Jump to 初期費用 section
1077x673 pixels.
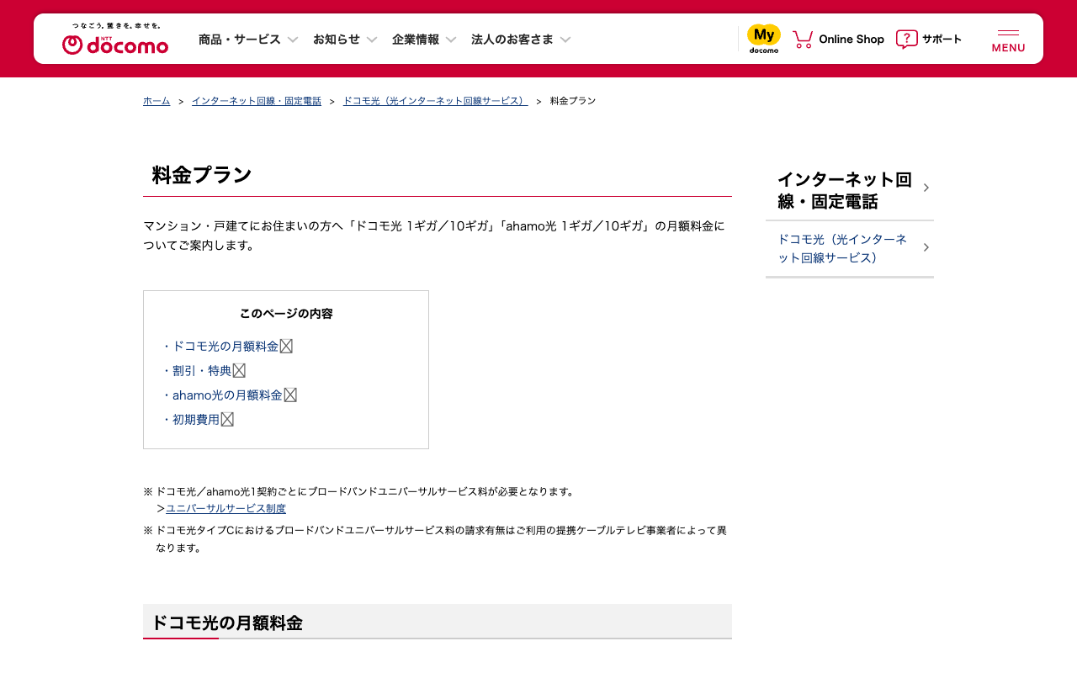(196, 419)
